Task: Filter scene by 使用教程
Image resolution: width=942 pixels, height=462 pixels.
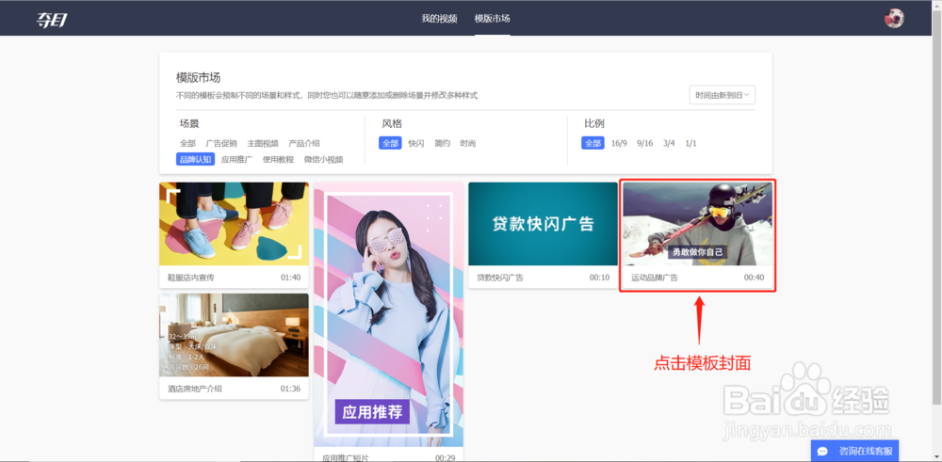Action: 278,160
